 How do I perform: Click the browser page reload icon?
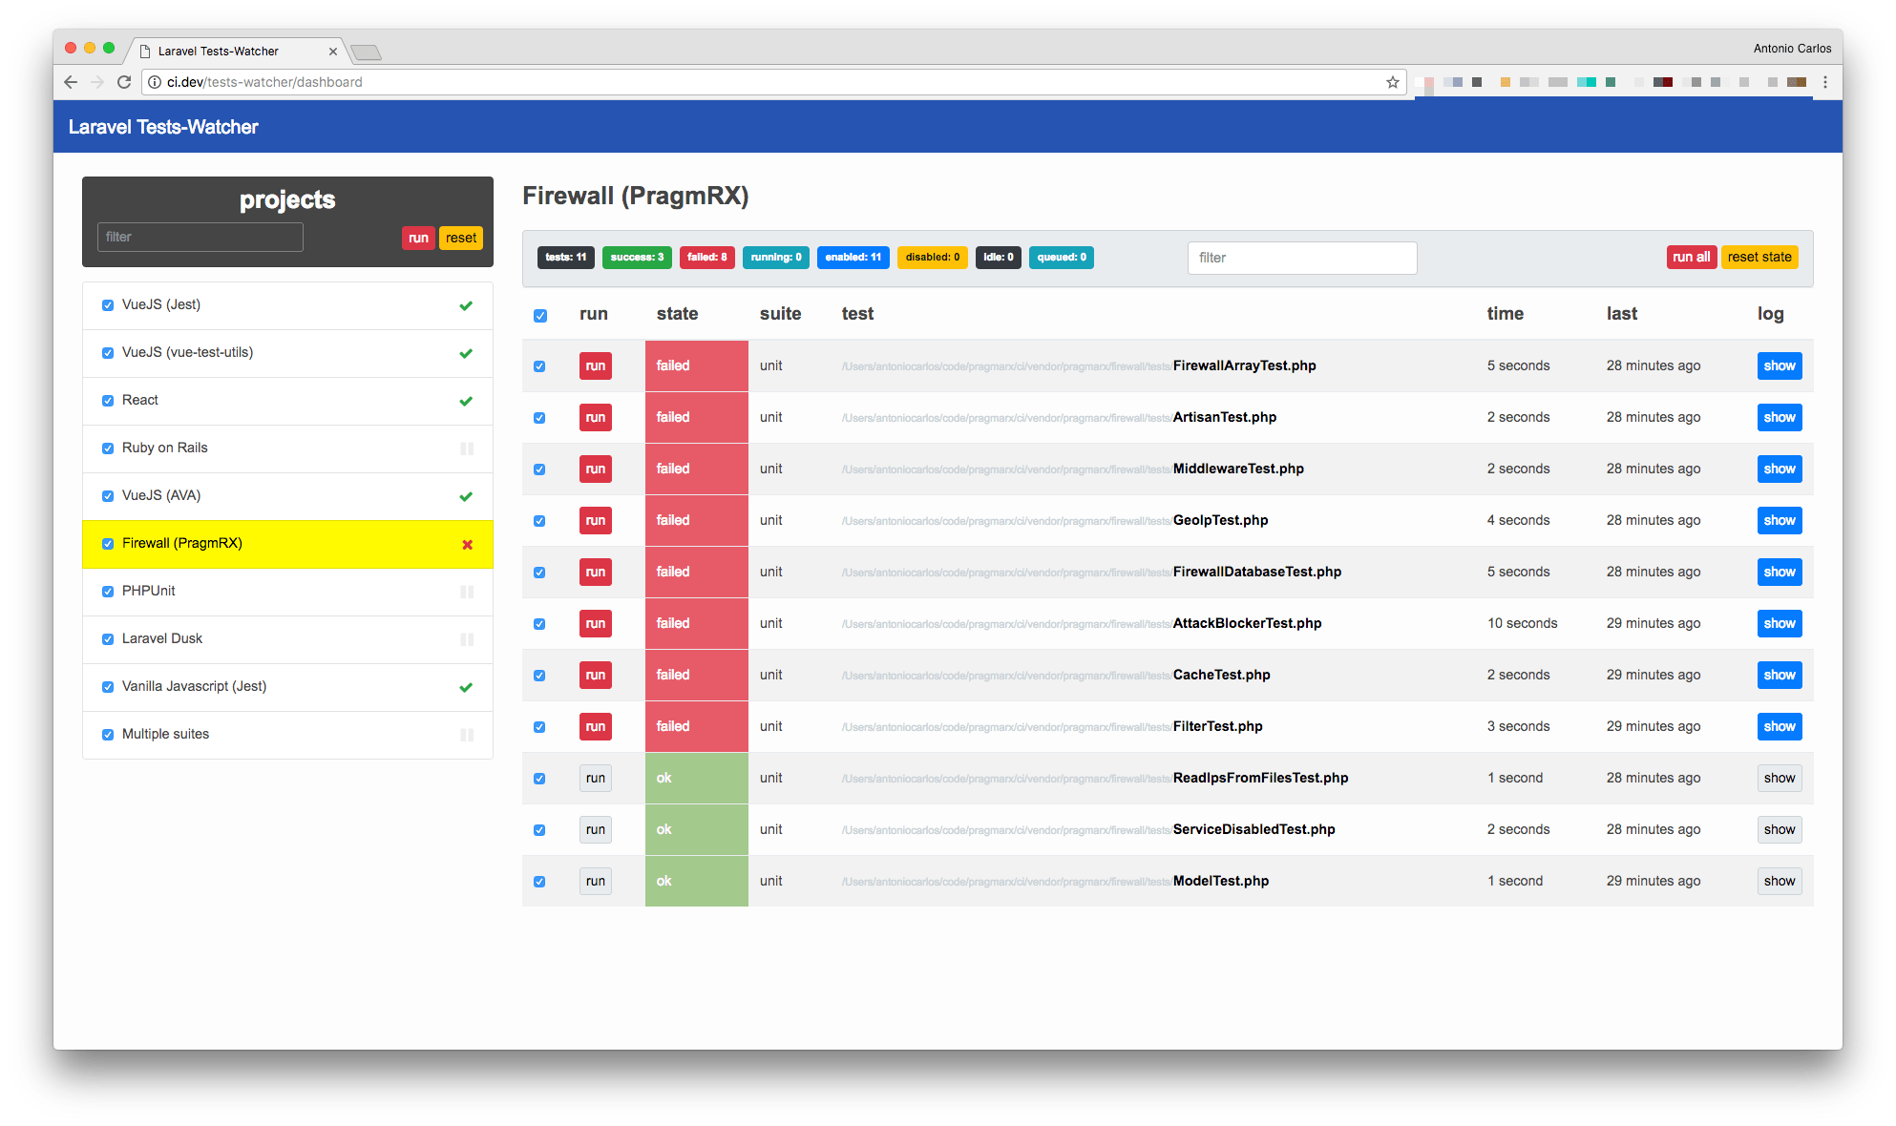tap(124, 82)
